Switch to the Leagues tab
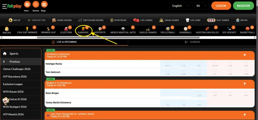Viewport: 258px width, 120px height. pos(192,42)
